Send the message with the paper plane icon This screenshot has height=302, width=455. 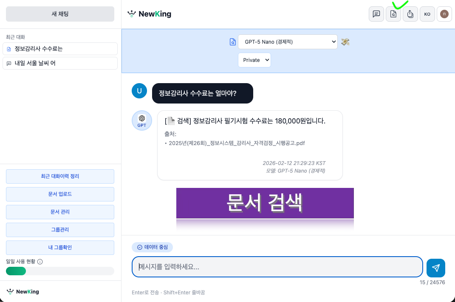pos(435,267)
